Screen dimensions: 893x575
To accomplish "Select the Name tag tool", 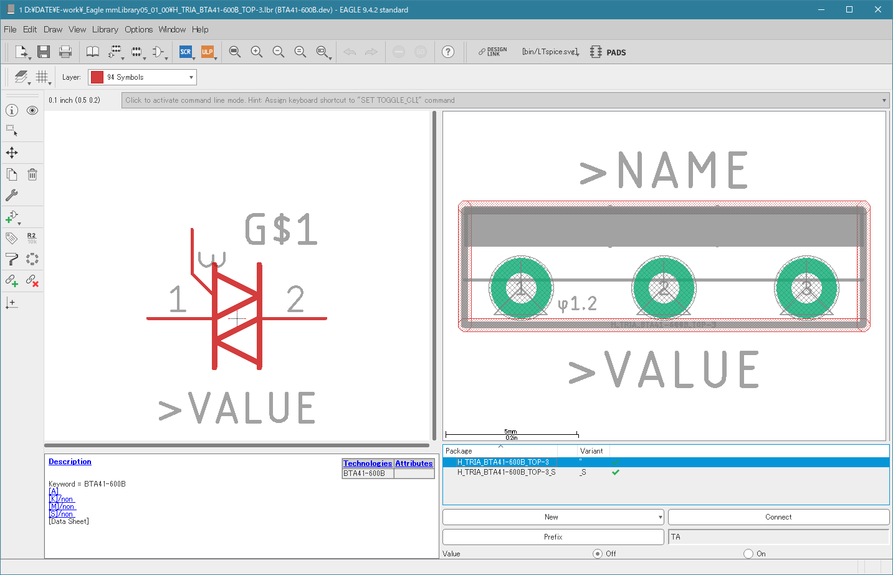I will 12,238.
